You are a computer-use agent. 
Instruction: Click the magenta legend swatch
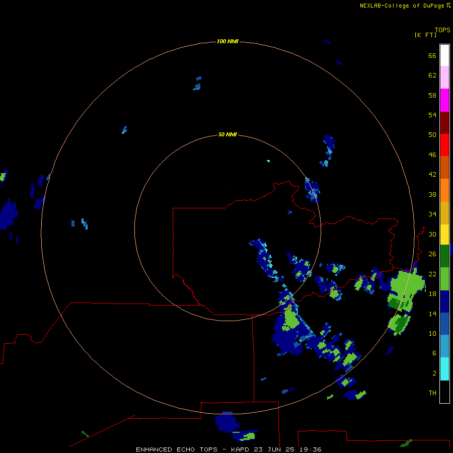[444, 100]
